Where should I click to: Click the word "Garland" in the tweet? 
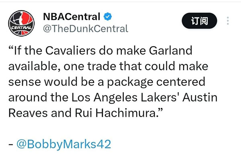point(171,51)
